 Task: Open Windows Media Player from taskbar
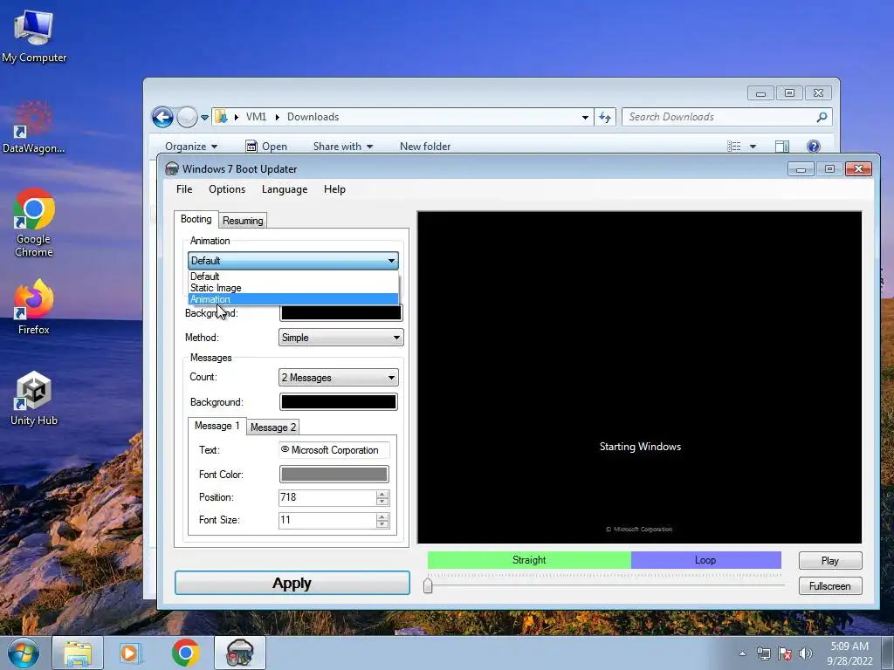click(x=131, y=653)
